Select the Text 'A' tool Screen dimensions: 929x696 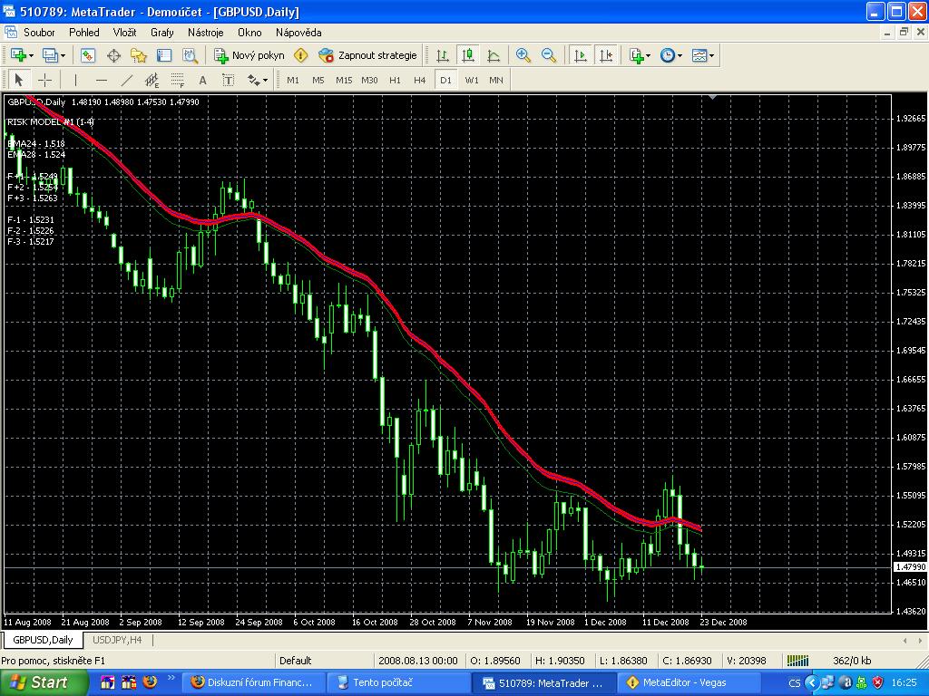coord(202,80)
